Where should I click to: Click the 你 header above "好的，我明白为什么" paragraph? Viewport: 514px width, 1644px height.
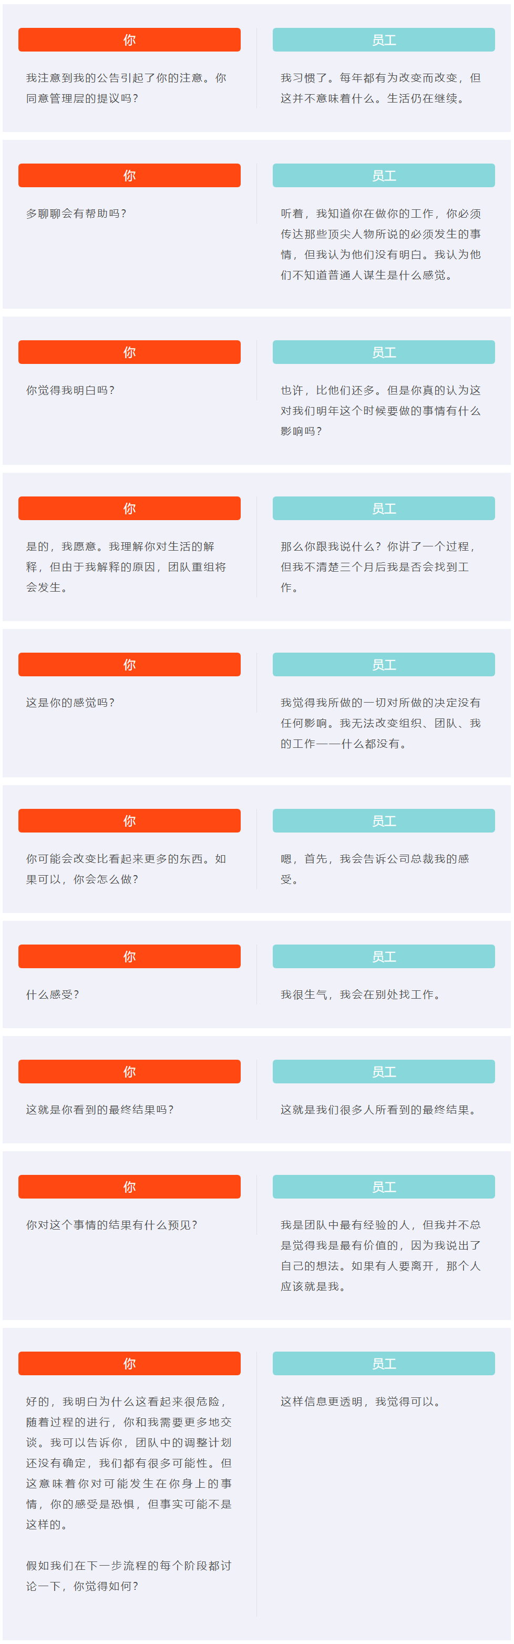pyautogui.click(x=129, y=1364)
